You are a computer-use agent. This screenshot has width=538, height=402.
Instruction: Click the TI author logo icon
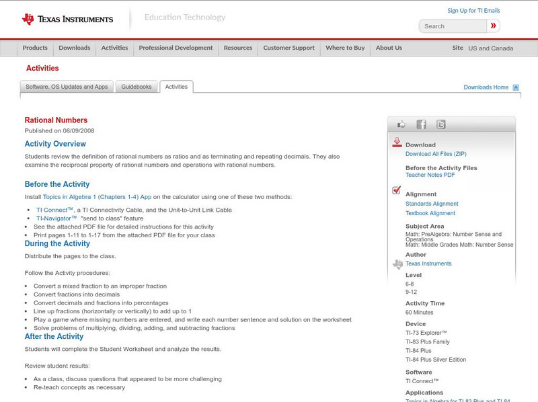397,264
